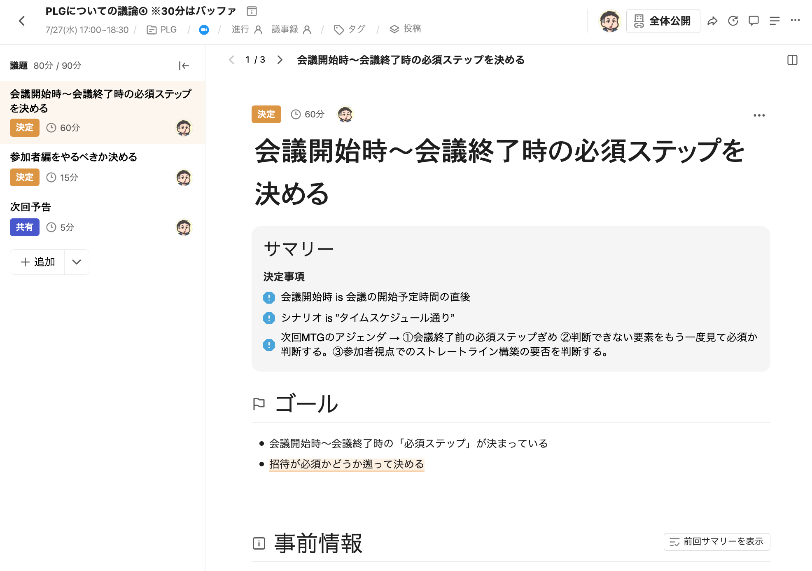
Task: Click the outline list icon in header
Action: (x=775, y=21)
